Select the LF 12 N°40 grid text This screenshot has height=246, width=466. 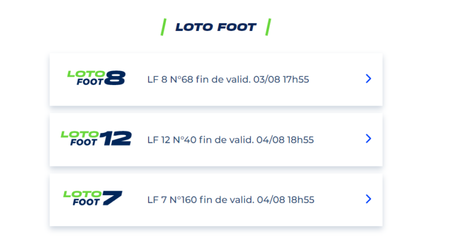point(231,140)
